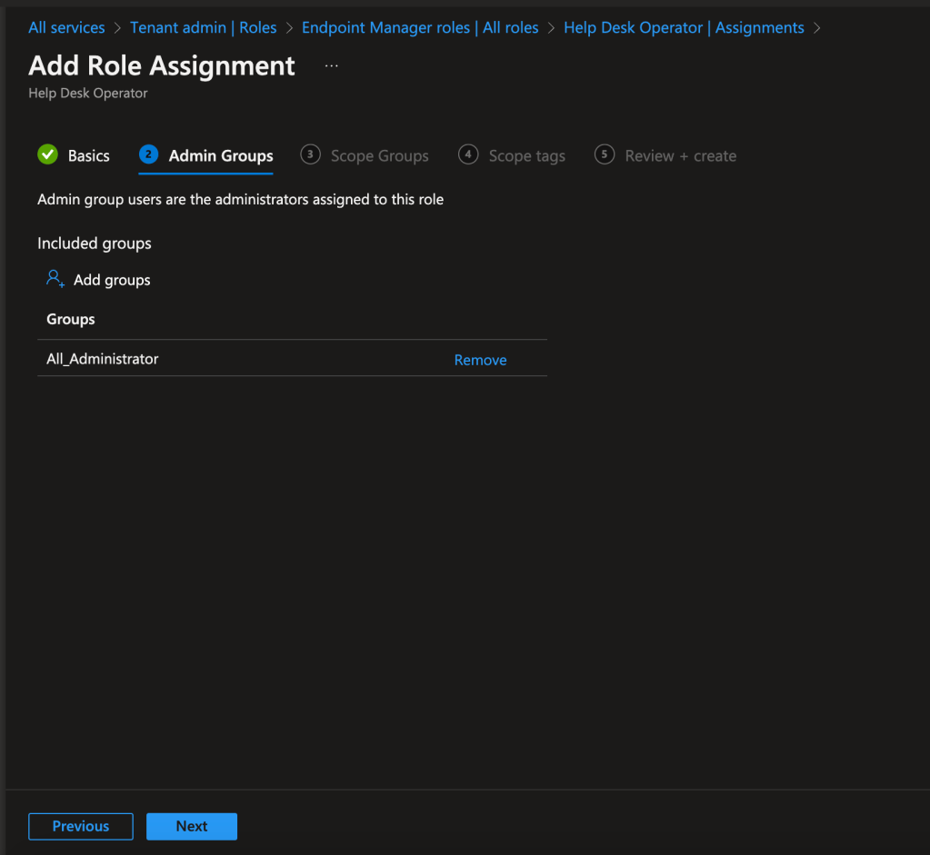Click the step 3 circle icon
This screenshot has height=855, width=930.
pyautogui.click(x=310, y=154)
